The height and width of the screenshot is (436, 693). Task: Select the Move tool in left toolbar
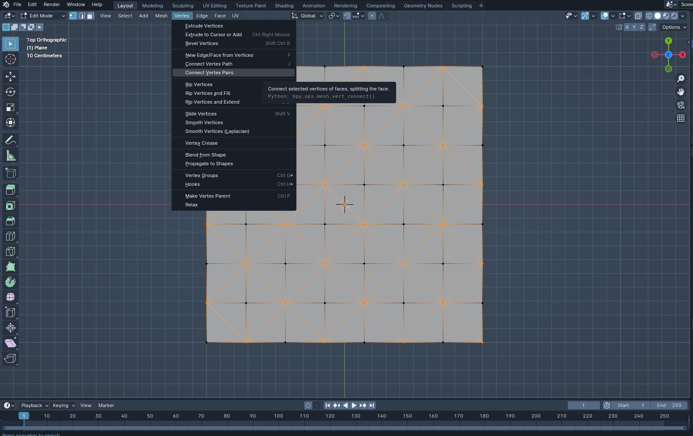click(x=10, y=77)
